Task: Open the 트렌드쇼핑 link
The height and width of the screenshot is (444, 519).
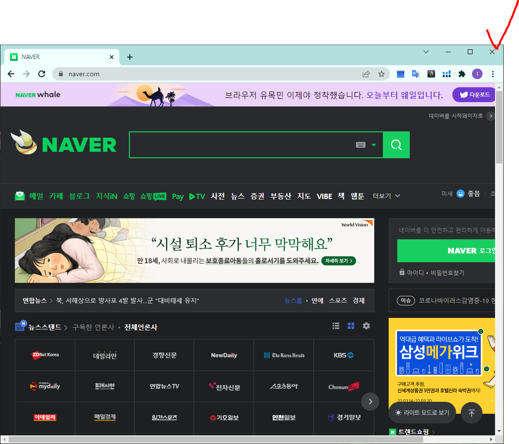Action: click(x=413, y=432)
